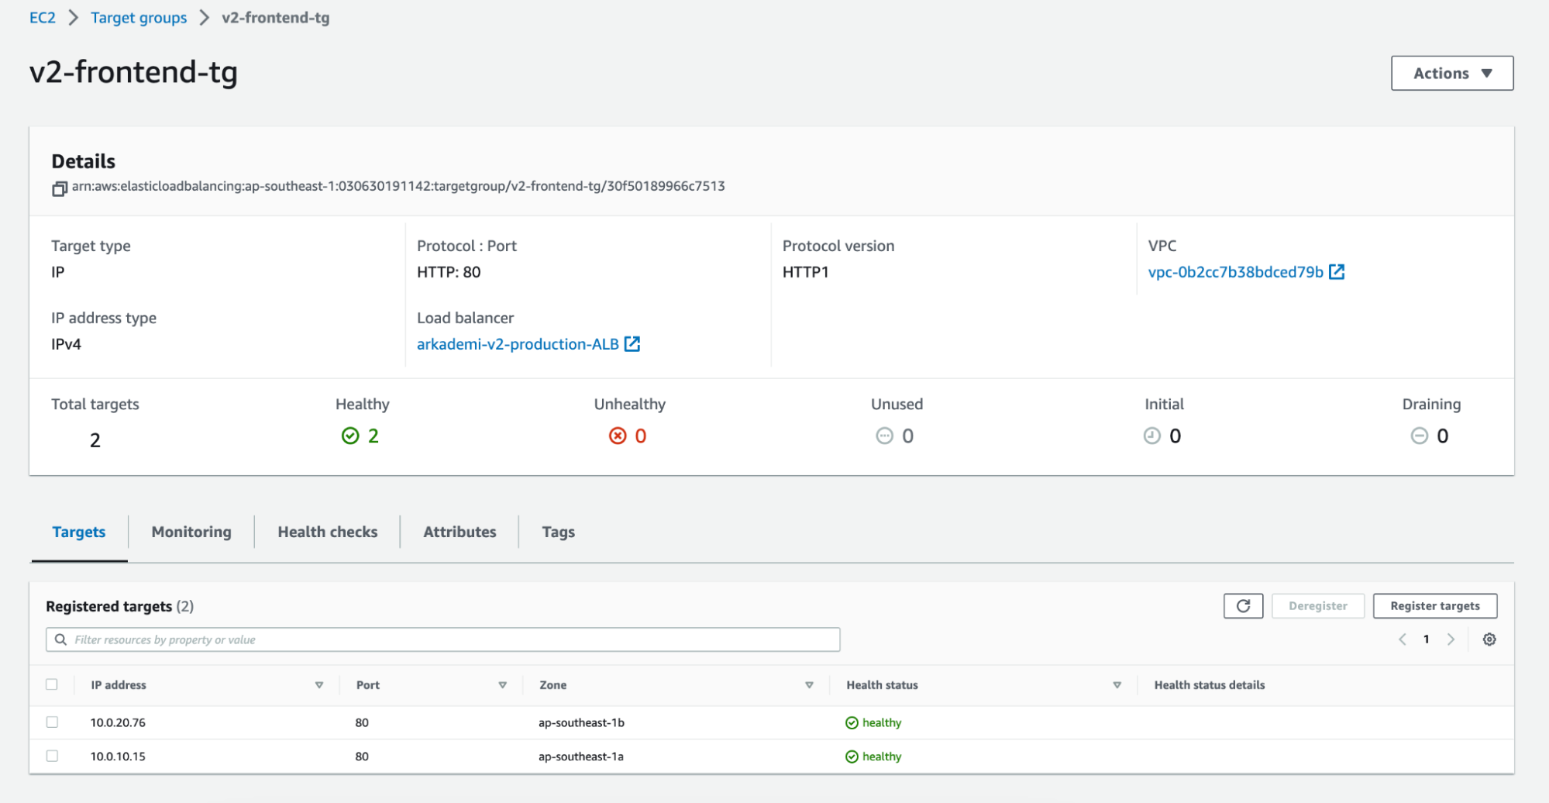Image resolution: width=1549 pixels, height=803 pixels.
Task: Select target 10.0.10.15 checkbox
Action: [x=52, y=756]
